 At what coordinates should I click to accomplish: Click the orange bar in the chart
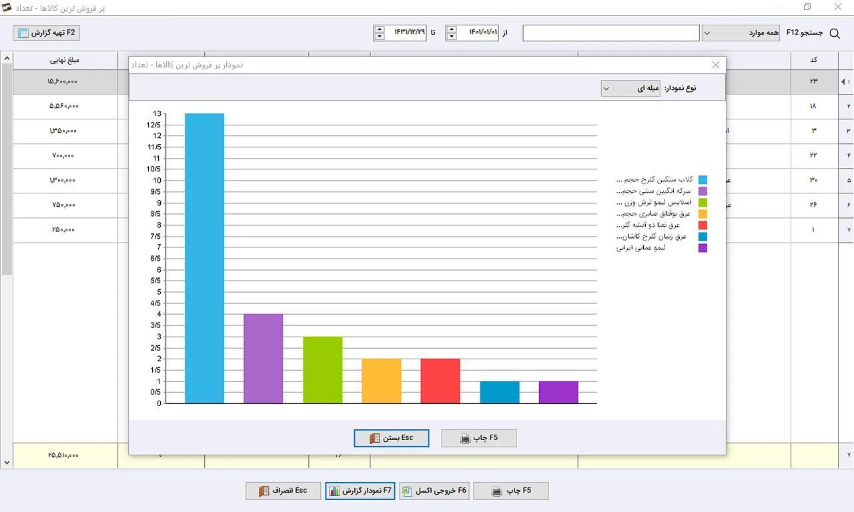382,381
